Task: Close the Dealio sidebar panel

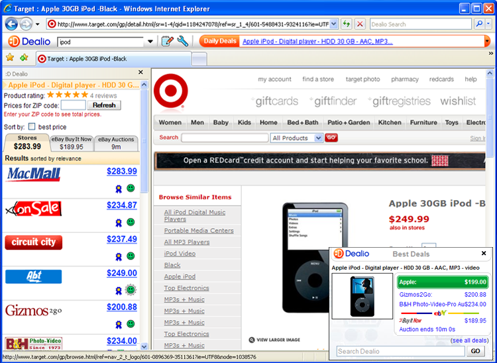Action: point(140,73)
